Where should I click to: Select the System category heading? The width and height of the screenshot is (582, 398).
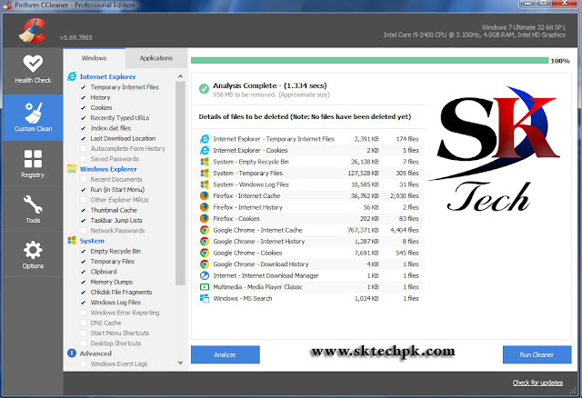pos(92,241)
